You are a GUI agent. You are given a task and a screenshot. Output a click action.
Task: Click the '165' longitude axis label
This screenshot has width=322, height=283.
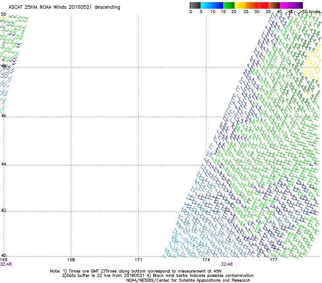(x=4, y=259)
